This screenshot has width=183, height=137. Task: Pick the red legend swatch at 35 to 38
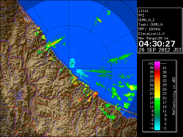(x=157, y=72)
